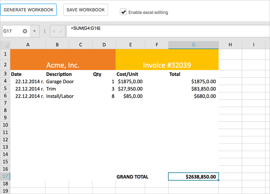The width and height of the screenshot is (270, 194).
Task: Select the date cell in the Install/Labor row
Action: point(28,96)
